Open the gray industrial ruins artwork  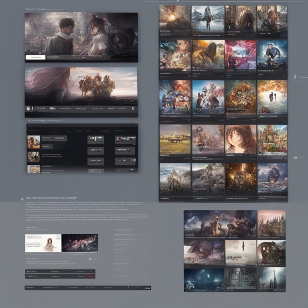coord(241,279)
